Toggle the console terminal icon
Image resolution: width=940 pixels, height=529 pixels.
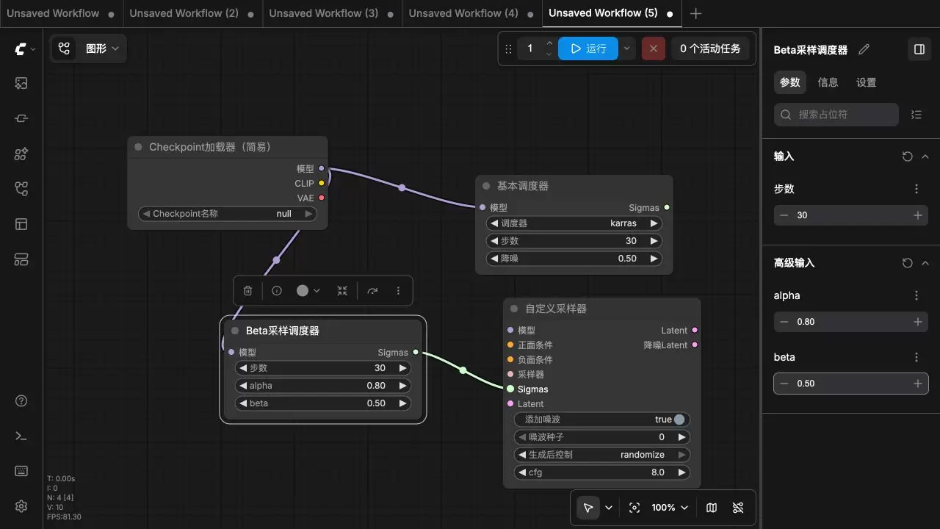[x=21, y=436]
